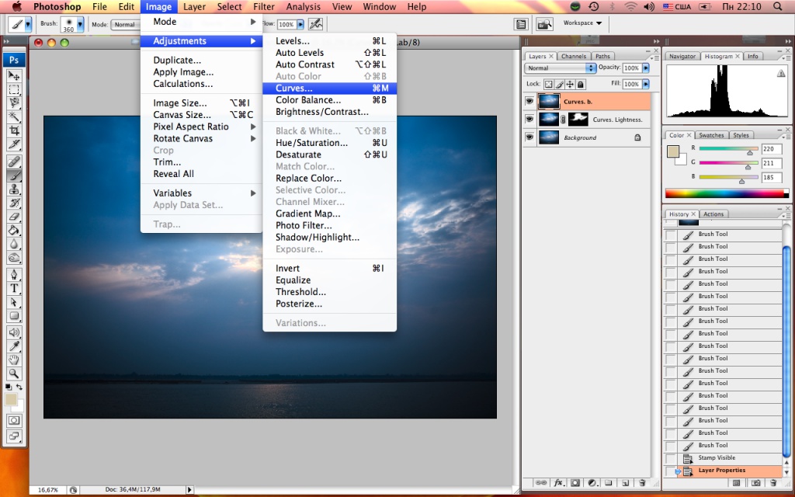Create new snapshot with camera icon

pos(756,483)
